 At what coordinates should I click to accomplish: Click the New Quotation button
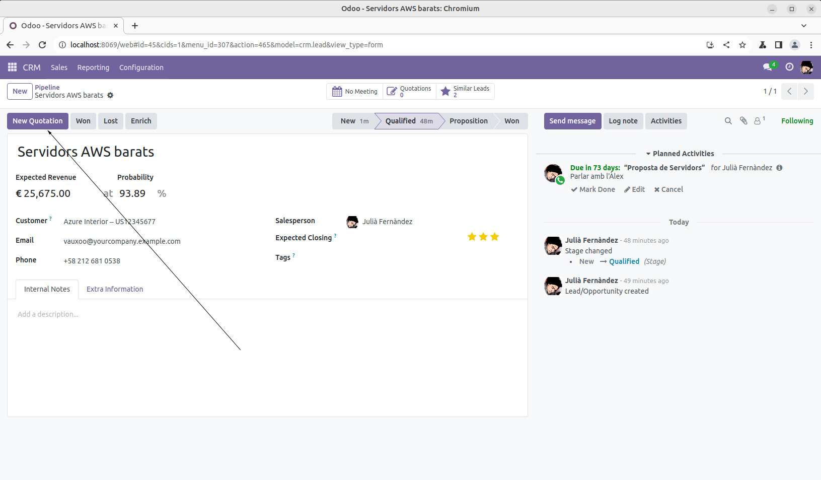pos(38,121)
